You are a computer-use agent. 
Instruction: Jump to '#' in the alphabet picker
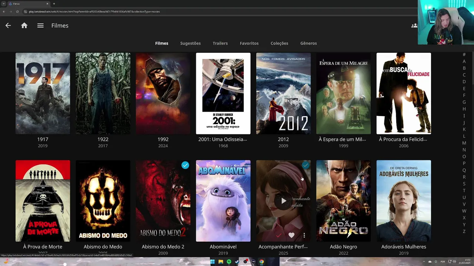tap(464, 55)
